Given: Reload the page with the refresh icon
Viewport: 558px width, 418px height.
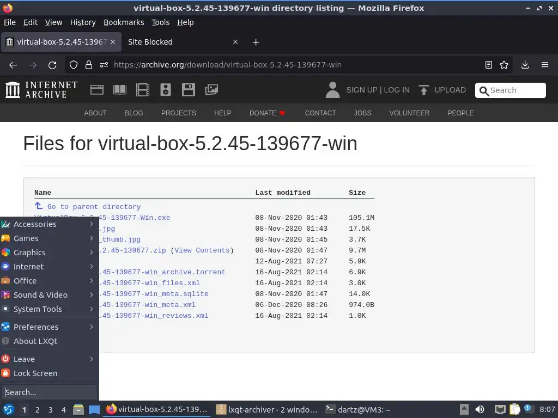Looking at the screenshot, I should coord(52,65).
